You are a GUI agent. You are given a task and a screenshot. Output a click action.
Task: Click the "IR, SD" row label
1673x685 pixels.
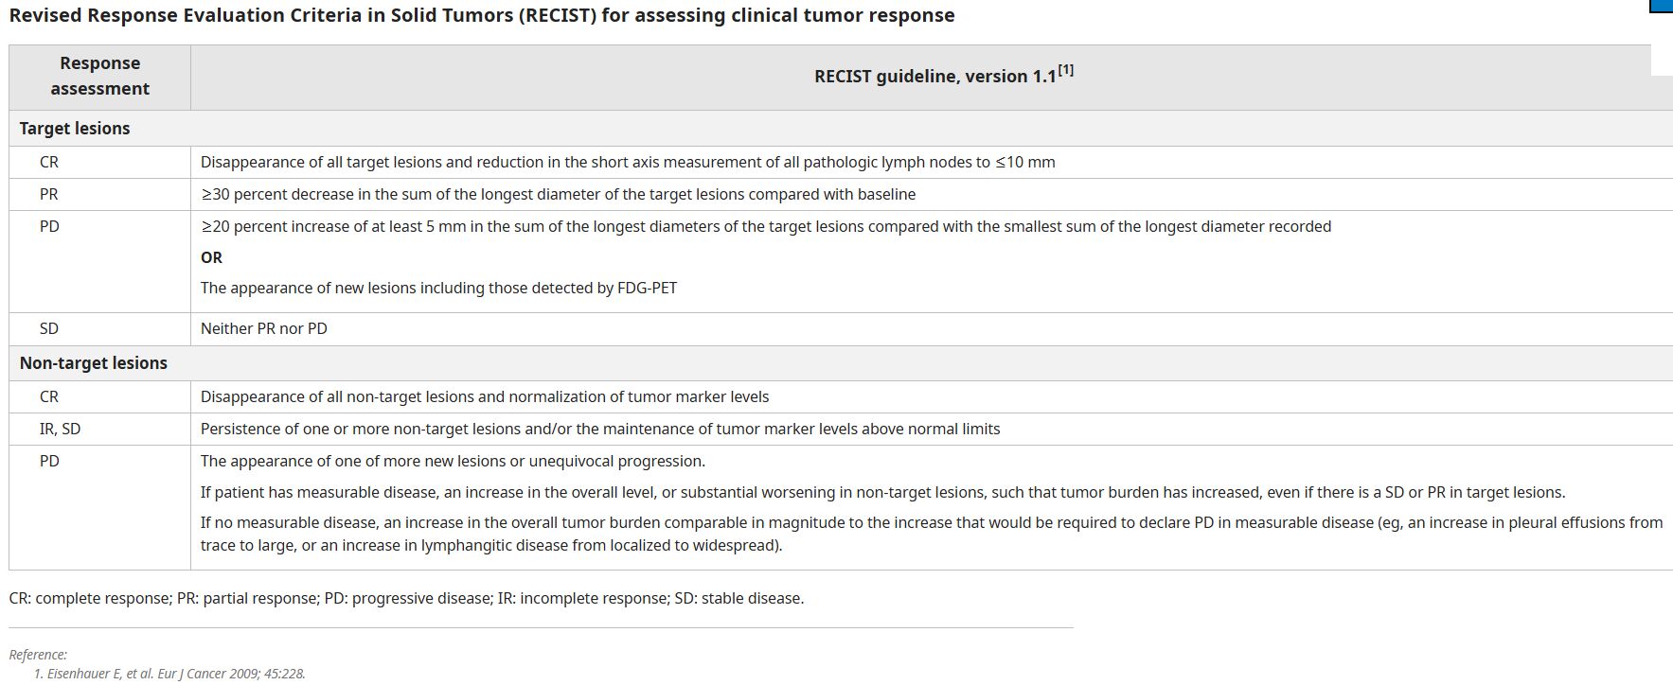[x=60, y=429]
